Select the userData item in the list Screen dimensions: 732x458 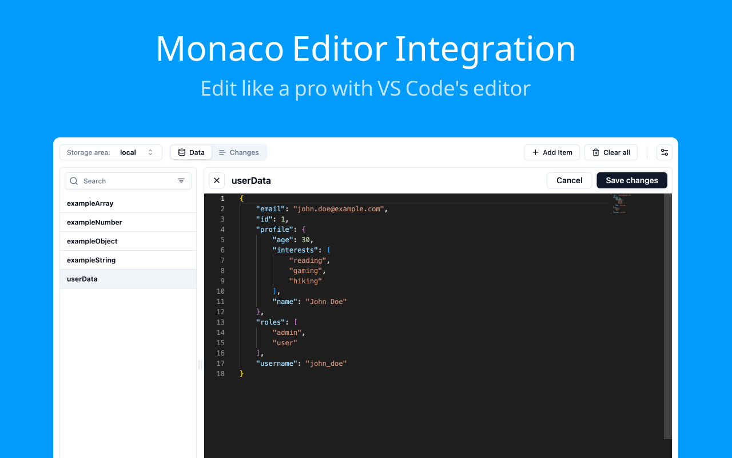pos(128,279)
